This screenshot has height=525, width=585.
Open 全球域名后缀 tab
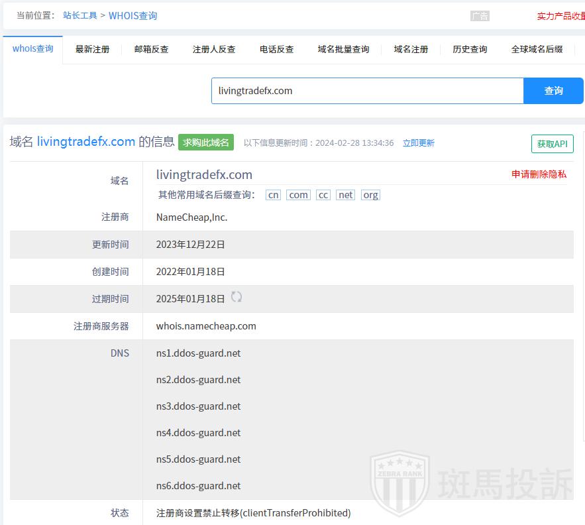coord(537,49)
